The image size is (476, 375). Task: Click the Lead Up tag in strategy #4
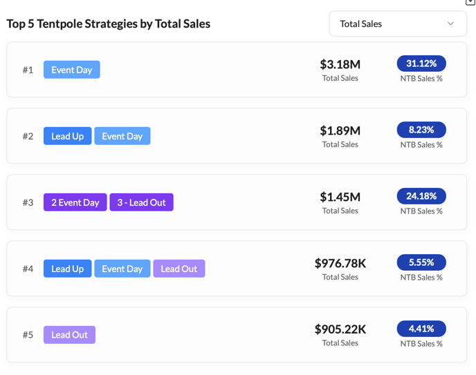[67, 269]
